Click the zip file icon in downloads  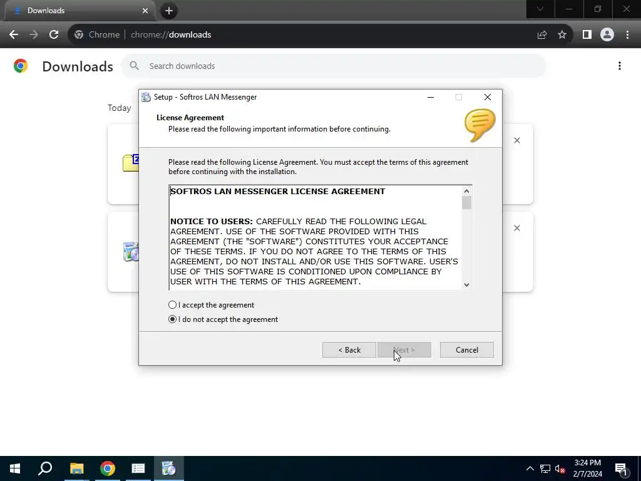pyautogui.click(x=131, y=162)
